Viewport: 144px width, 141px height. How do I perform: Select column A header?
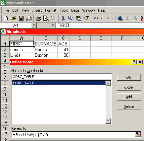click(x=22, y=38)
